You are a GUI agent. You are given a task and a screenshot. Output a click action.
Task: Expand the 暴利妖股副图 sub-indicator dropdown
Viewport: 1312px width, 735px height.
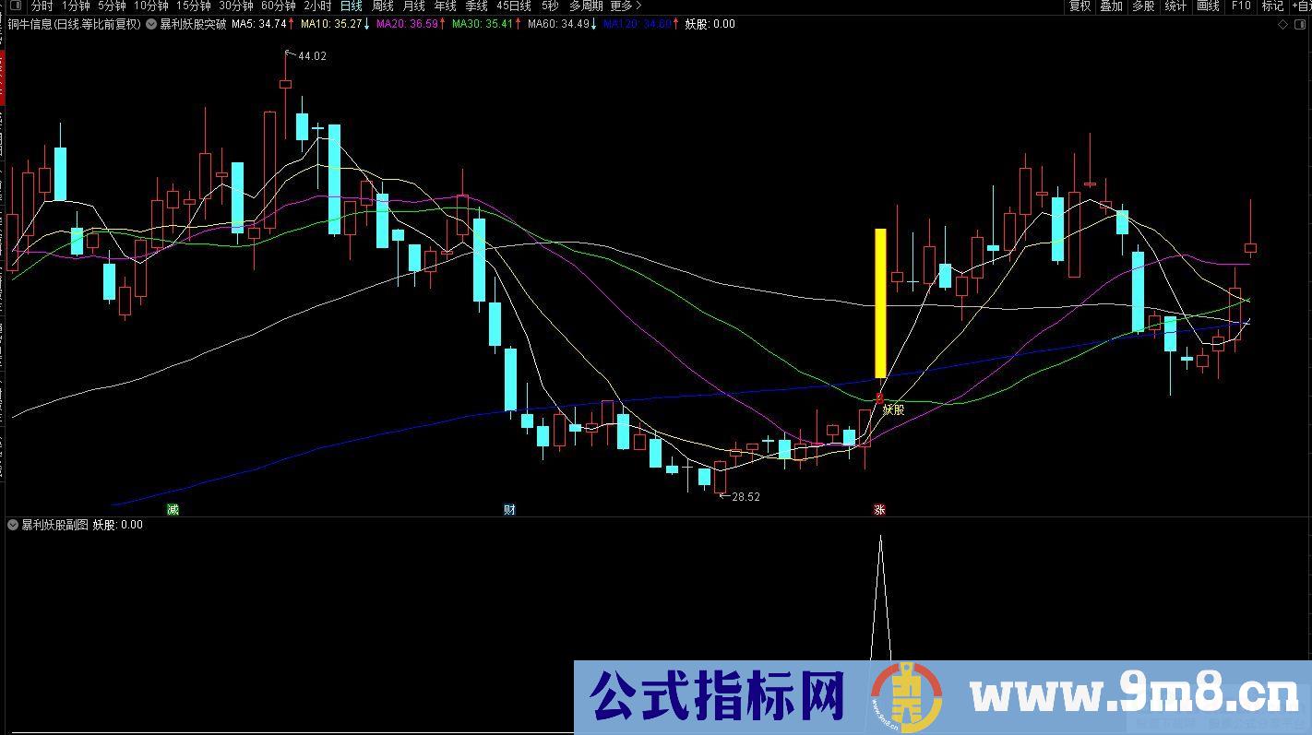click(13, 525)
